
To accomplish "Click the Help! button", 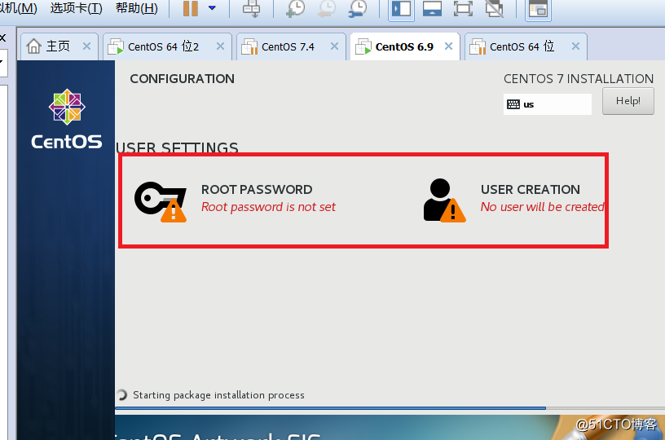I will coord(628,101).
